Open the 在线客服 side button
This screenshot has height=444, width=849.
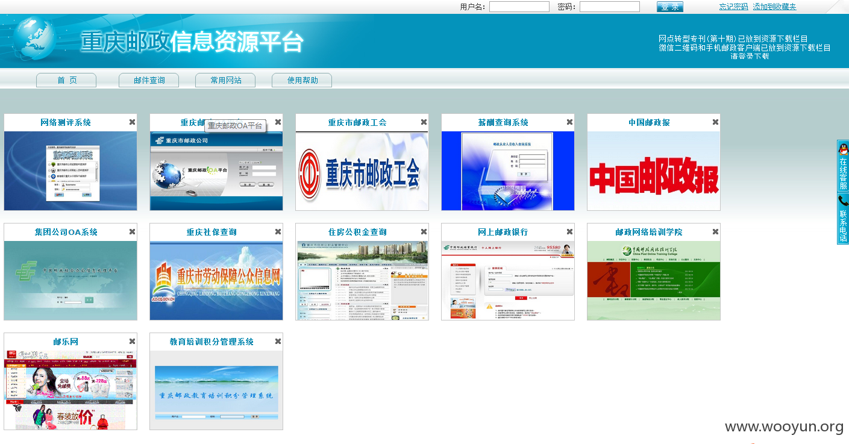pyautogui.click(x=843, y=166)
